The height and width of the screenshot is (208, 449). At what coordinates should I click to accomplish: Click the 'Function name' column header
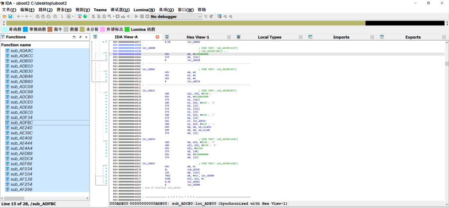point(45,45)
